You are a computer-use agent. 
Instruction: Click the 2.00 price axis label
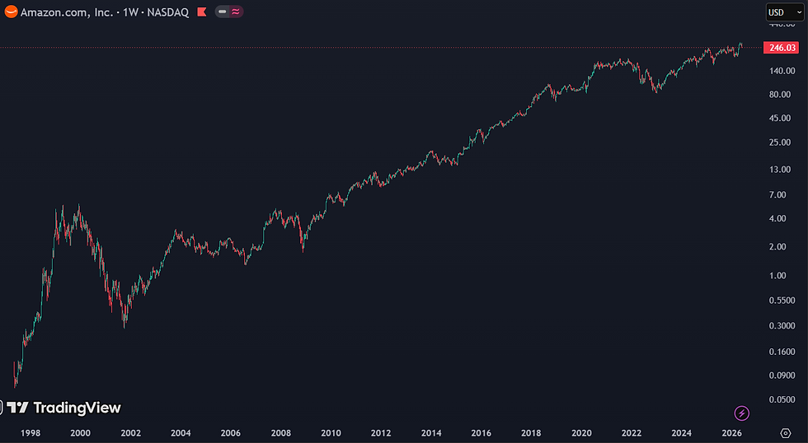tap(777, 247)
